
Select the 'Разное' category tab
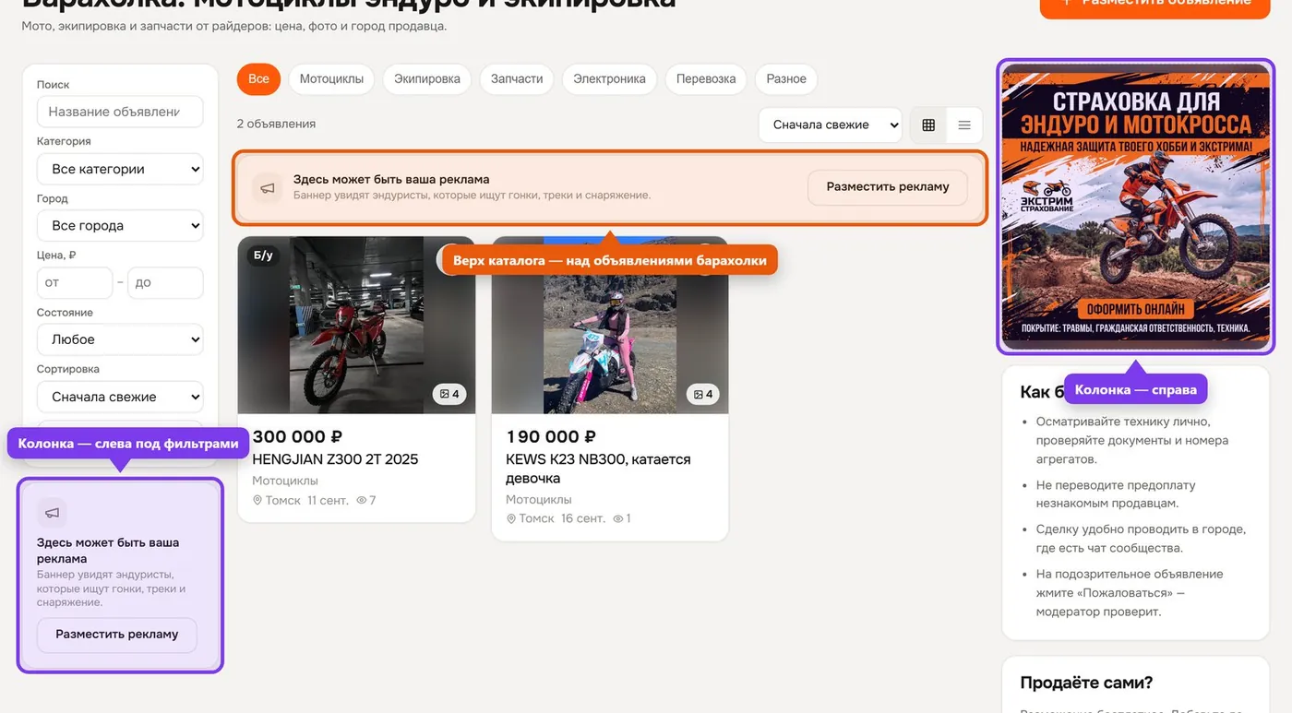(786, 79)
